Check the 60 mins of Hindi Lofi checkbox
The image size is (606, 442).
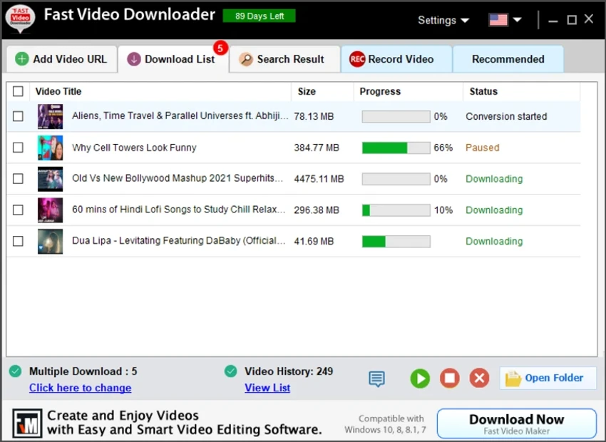(x=18, y=210)
